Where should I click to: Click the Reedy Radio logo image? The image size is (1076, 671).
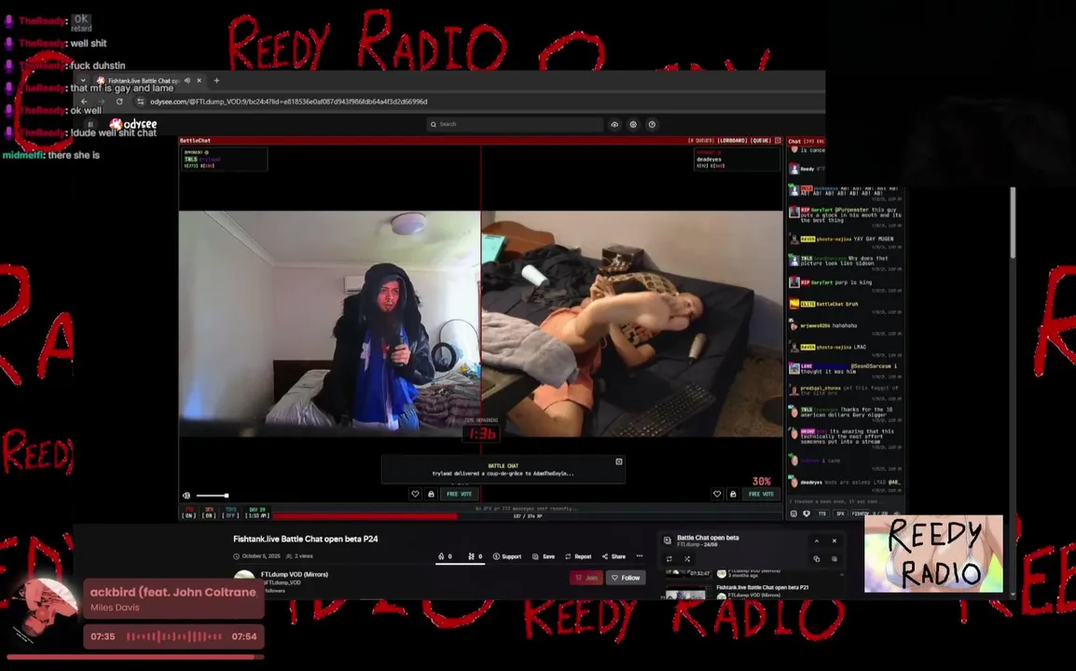(x=933, y=554)
